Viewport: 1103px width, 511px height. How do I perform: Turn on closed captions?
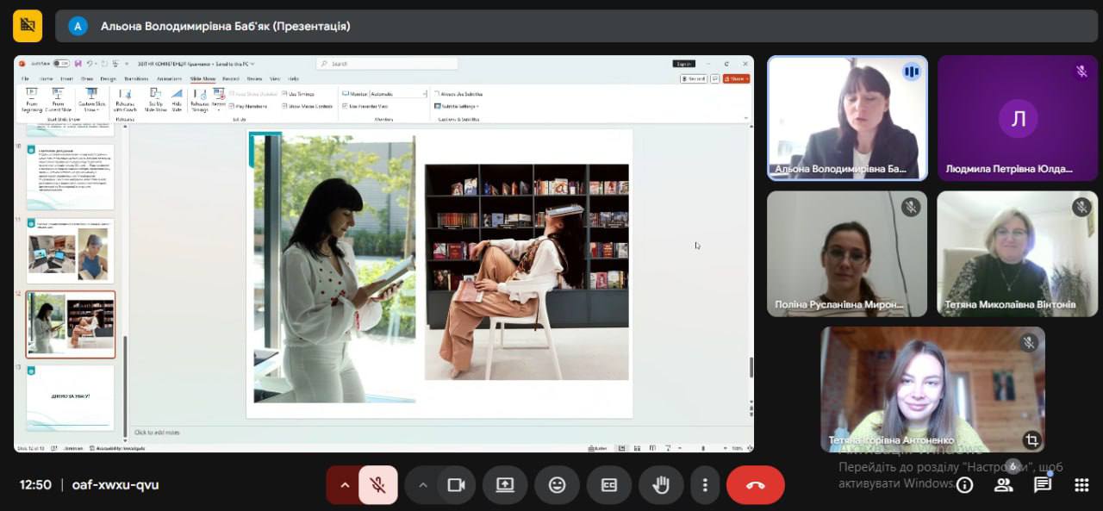[x=609, y=485]
